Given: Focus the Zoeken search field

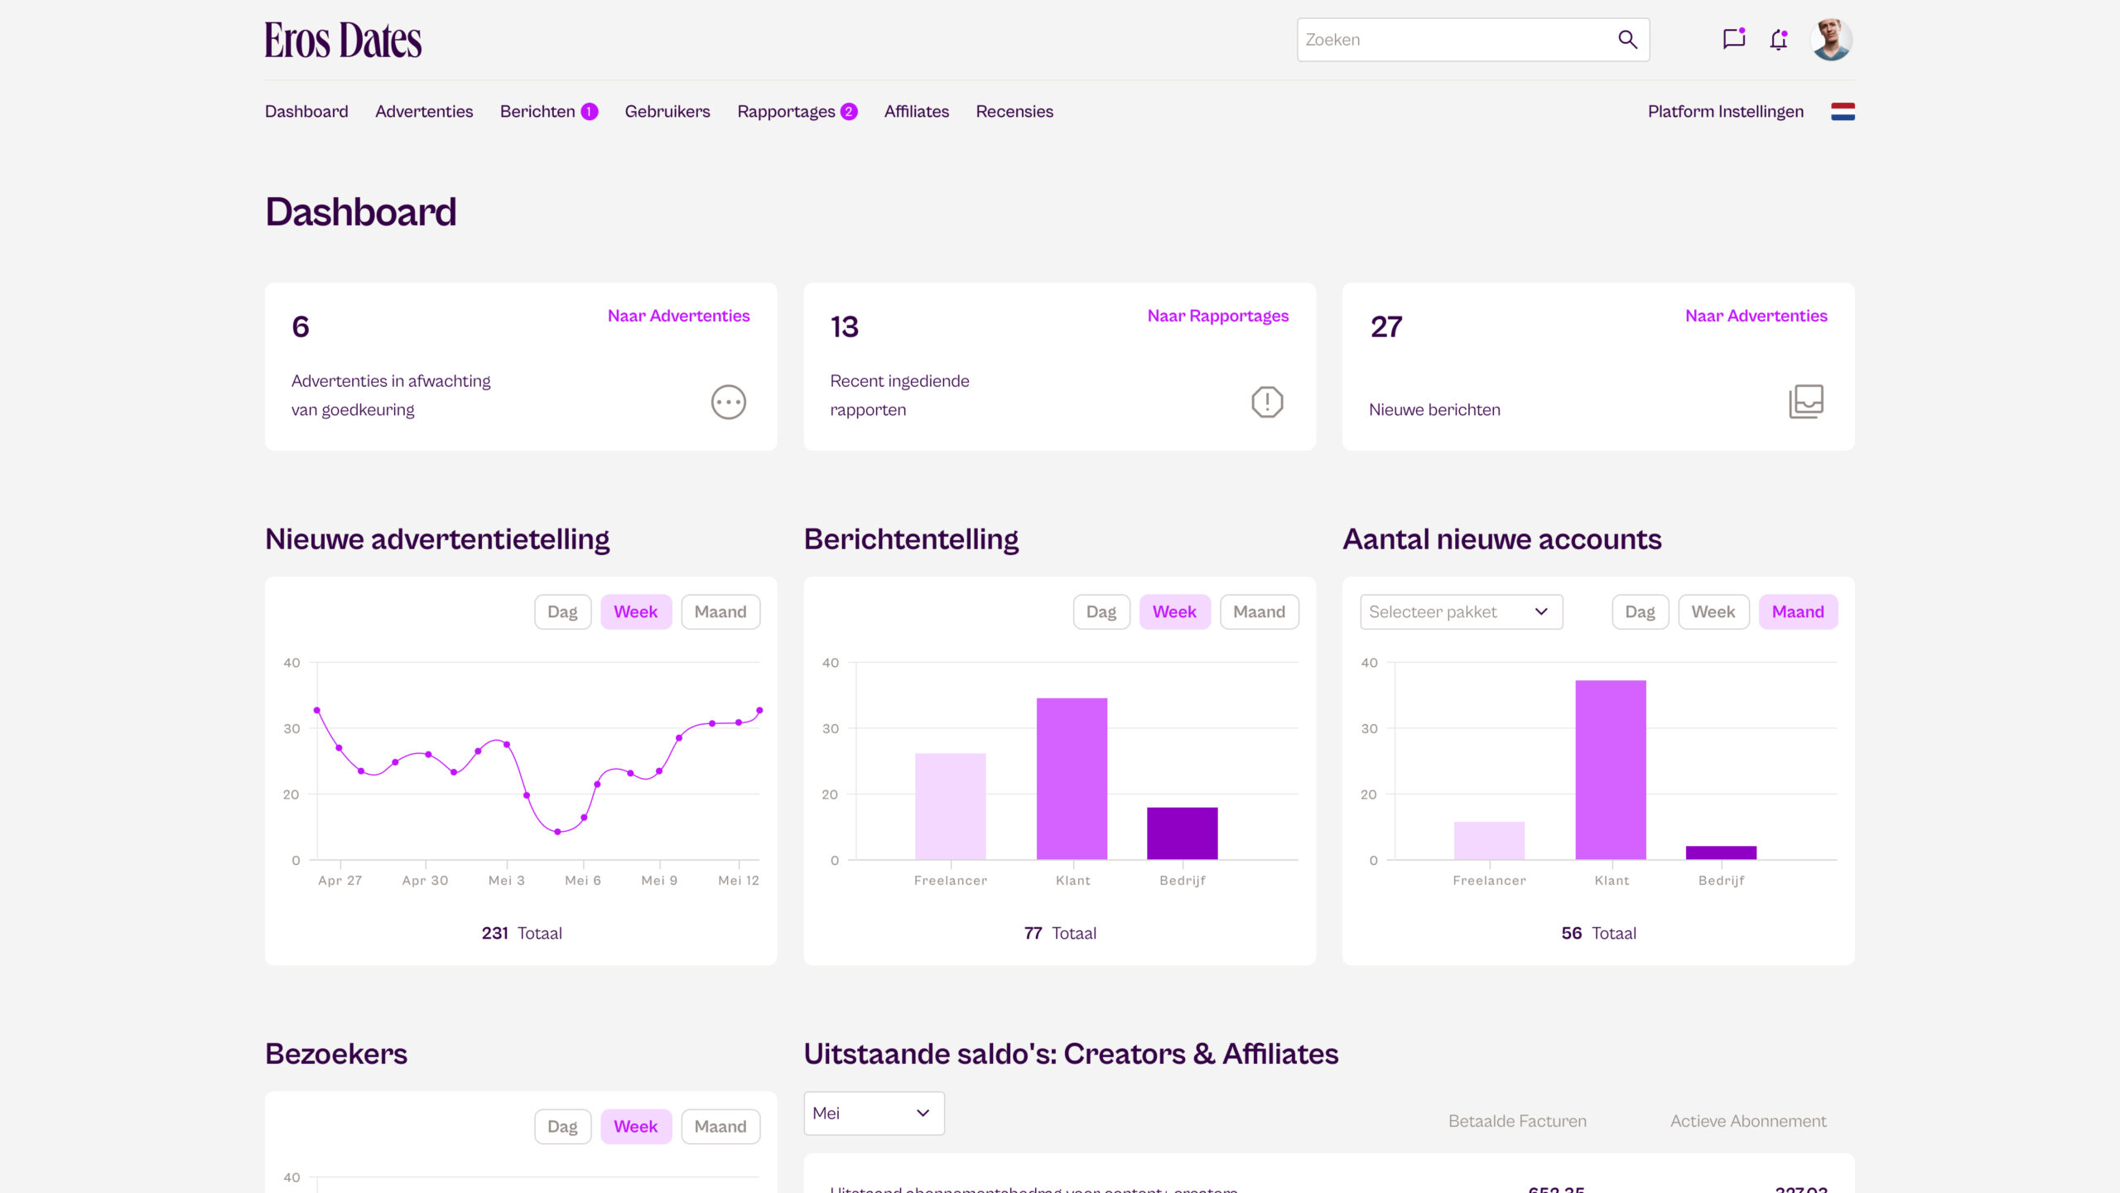Looking at the screenshot, I should tap(1472, 40).
